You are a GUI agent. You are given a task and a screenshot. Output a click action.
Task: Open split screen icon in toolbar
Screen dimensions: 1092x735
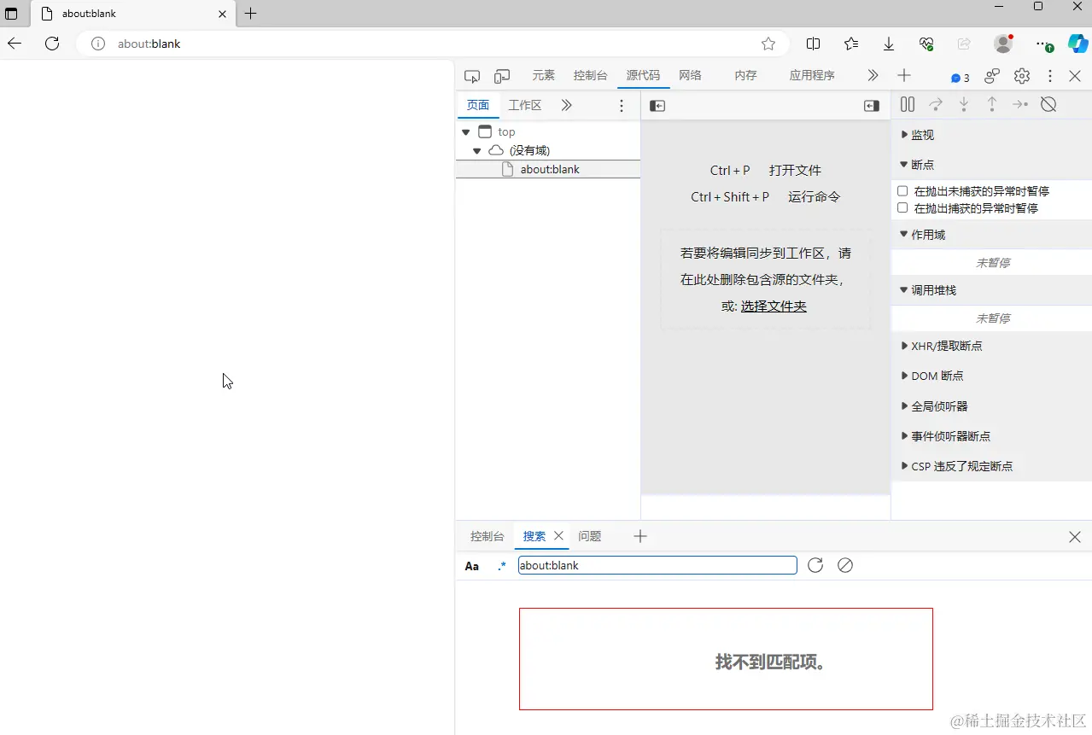[814, 44]
